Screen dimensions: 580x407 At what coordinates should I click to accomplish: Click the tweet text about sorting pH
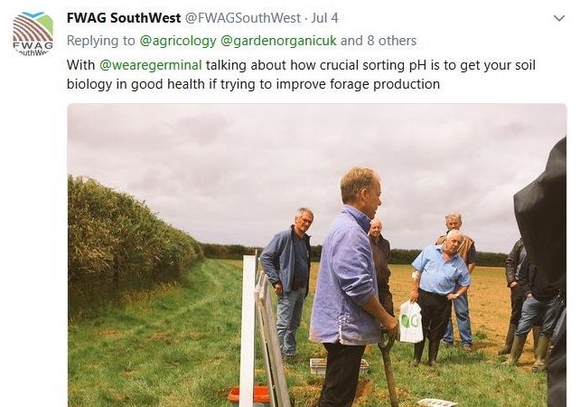(301, 74)
